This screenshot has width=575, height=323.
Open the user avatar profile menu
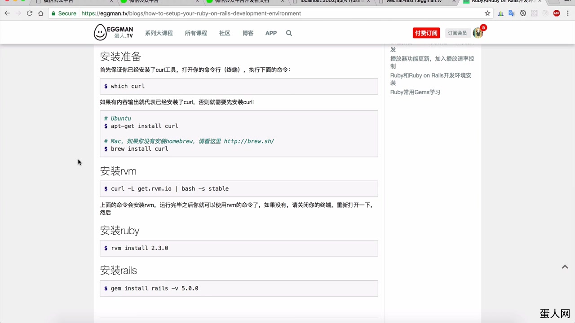coord(478,33)
